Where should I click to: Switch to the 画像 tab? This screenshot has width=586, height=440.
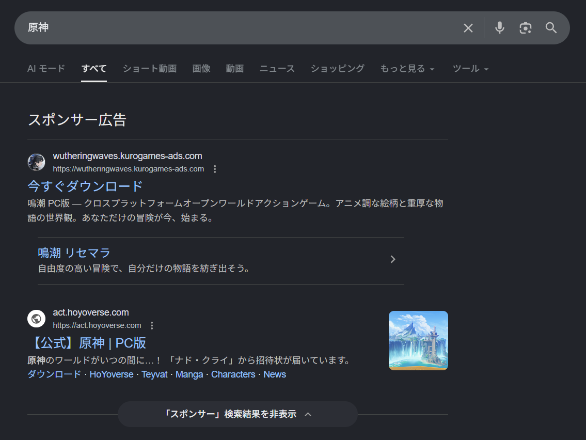[201, 69]
